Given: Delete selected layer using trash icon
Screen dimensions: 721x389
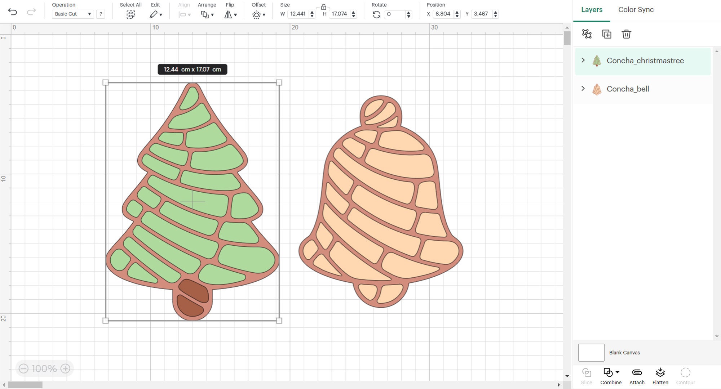Looking at the screenshot, I should coord(626,34).
